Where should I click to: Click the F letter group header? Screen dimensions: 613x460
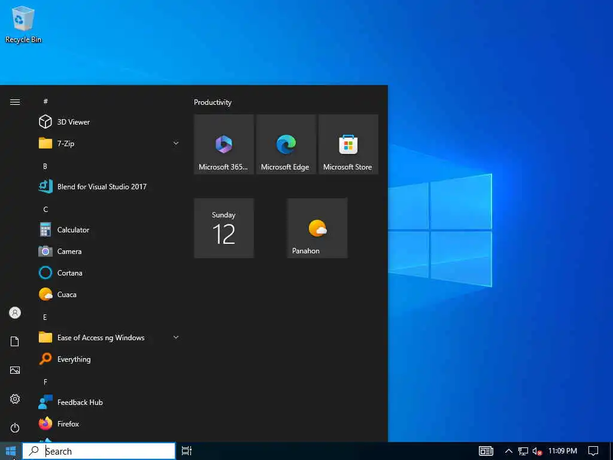[45, 382]
